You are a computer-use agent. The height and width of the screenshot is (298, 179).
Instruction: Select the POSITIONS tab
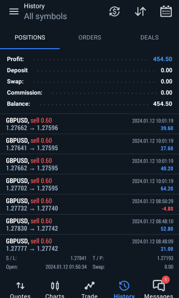click(30, 38)
